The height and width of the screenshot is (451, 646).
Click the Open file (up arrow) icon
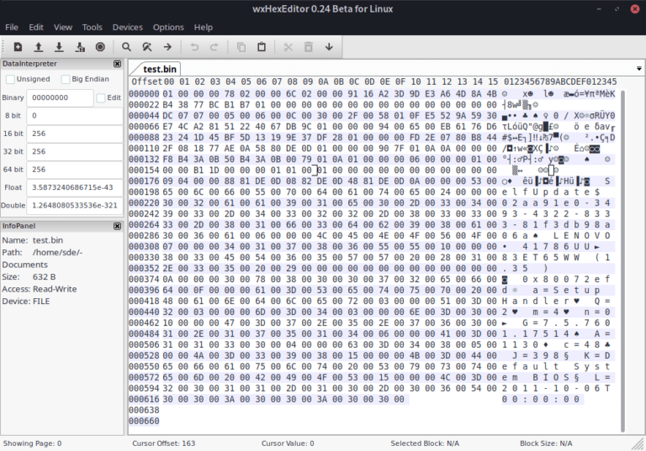coord(39,47)
